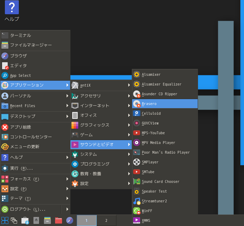Expand the ログアウト submenu arrow
The width and height of the screenshot is (244, 226).
point(67,209)
